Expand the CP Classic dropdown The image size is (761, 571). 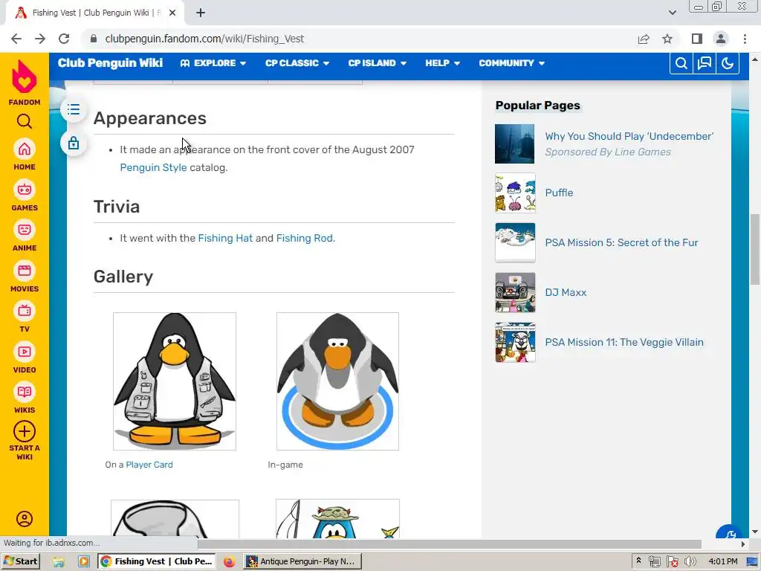[x=297, y=63]
